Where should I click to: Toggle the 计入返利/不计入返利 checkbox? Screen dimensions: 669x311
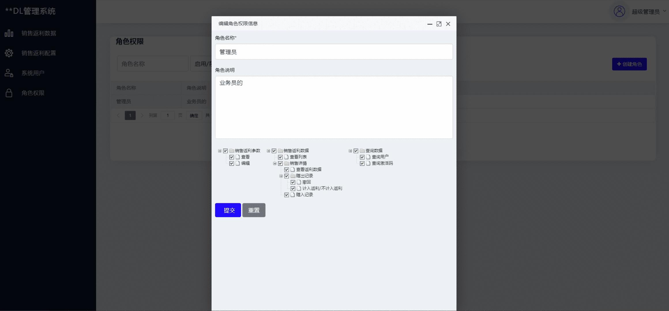coord(293,188)
